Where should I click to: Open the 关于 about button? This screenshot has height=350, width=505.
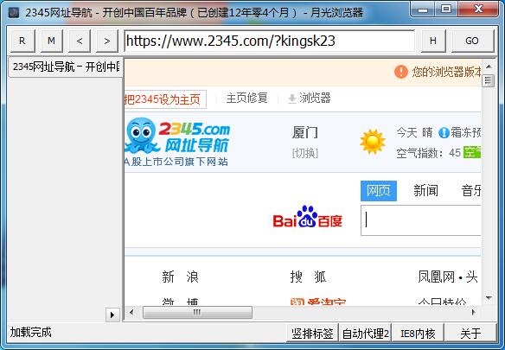click(x=470, y=334)
